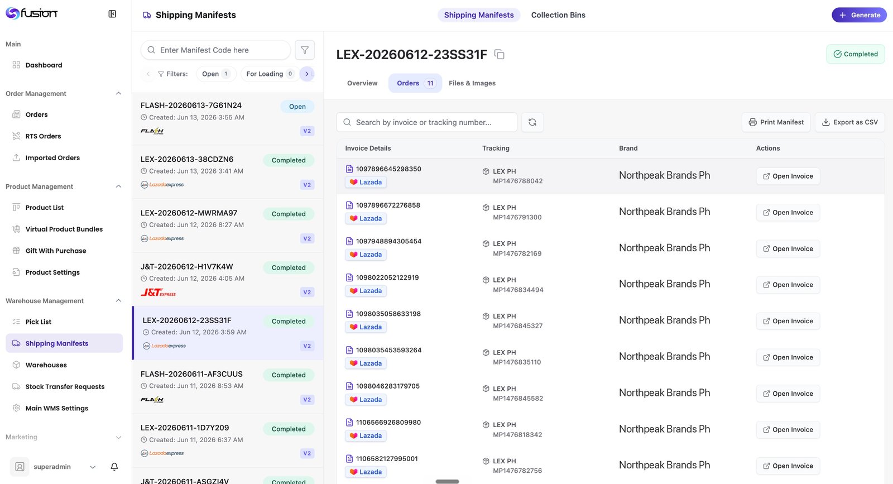Expand the Marketing section
The image size is (893, 484).
[x=118, y=438]
